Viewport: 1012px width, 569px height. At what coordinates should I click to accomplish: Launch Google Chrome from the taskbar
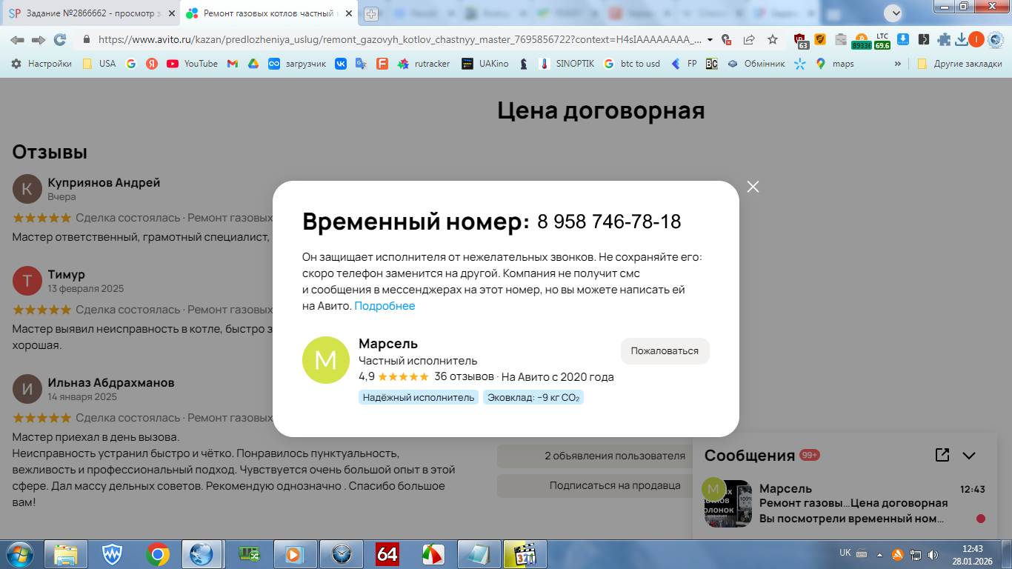coord(157,554)
